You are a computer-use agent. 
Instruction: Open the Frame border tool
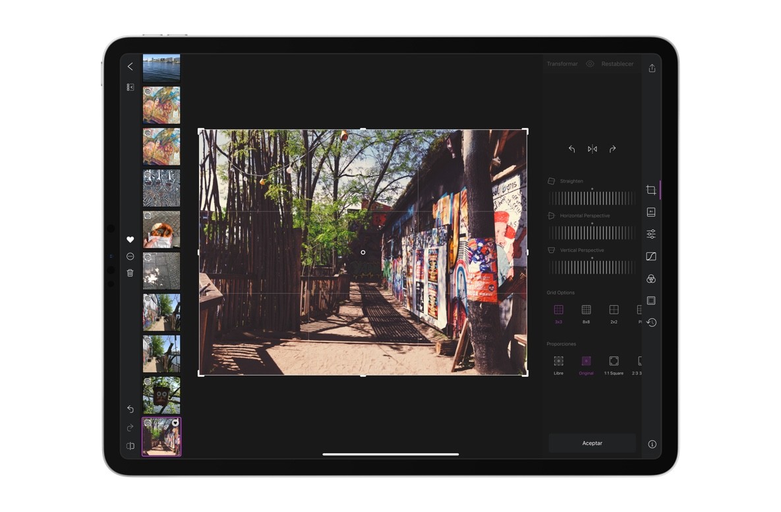(651, 300)
